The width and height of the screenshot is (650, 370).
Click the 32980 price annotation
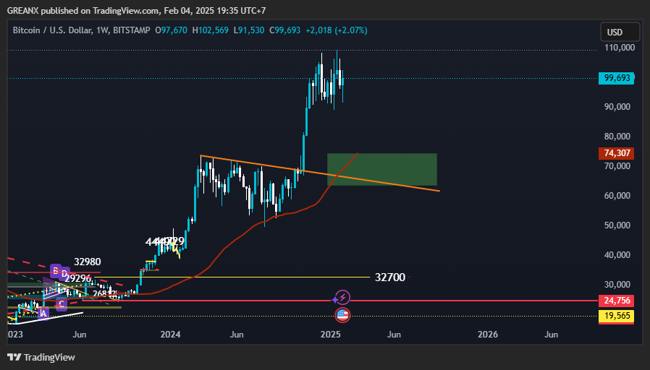pyautogui.click(x=88, y=262)
